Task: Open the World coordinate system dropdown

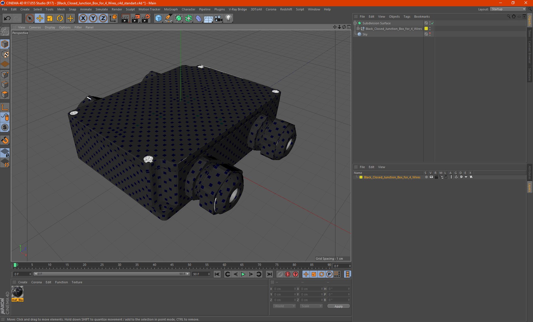Action: tap(284, 306)
